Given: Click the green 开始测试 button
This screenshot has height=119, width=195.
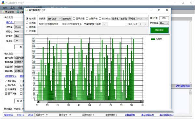Looking at the screenshot, I should (x=159, y=30).
